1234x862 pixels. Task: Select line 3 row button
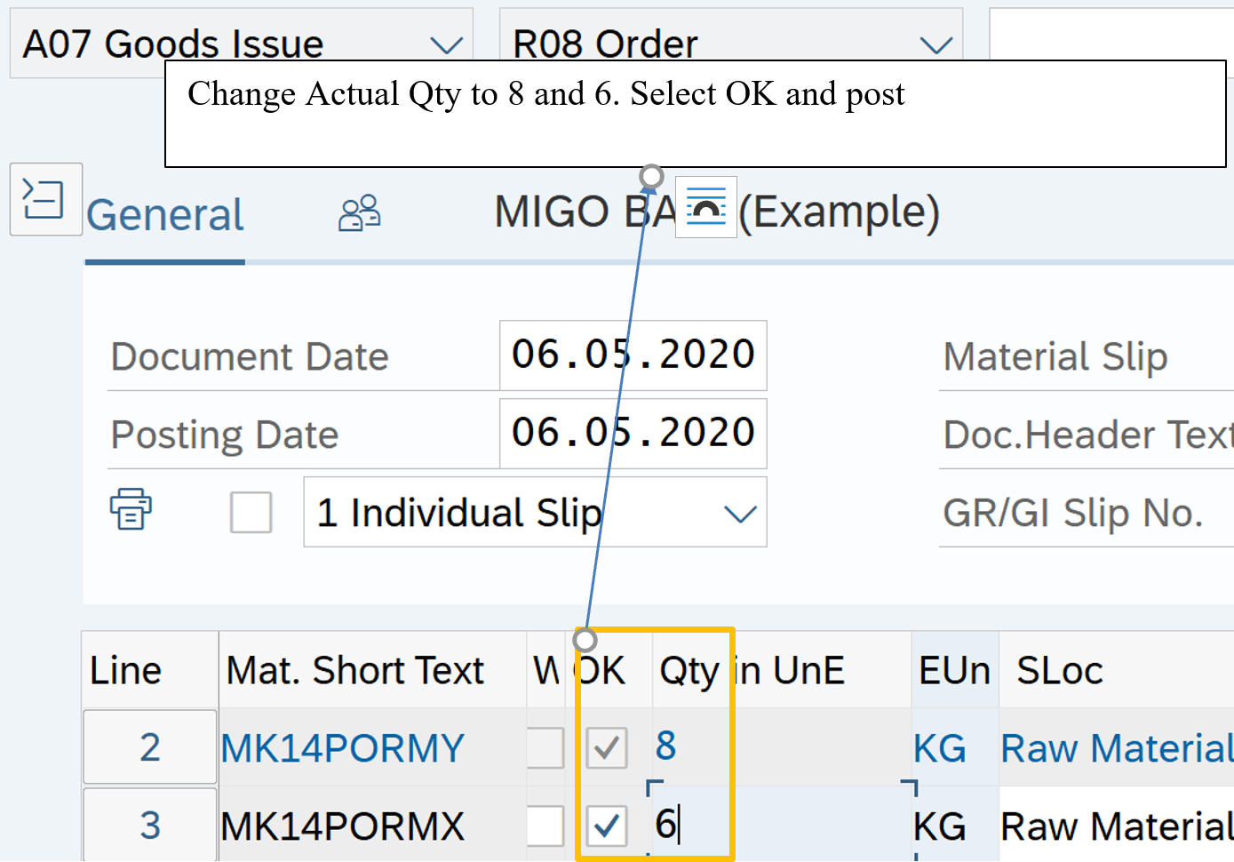click(x=149, y=826)
